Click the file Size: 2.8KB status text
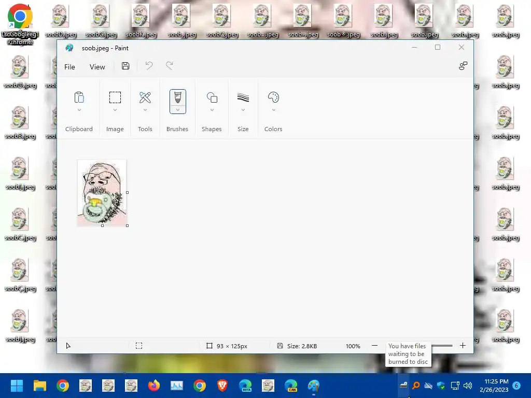531x398 pixels. click(302, 346)
